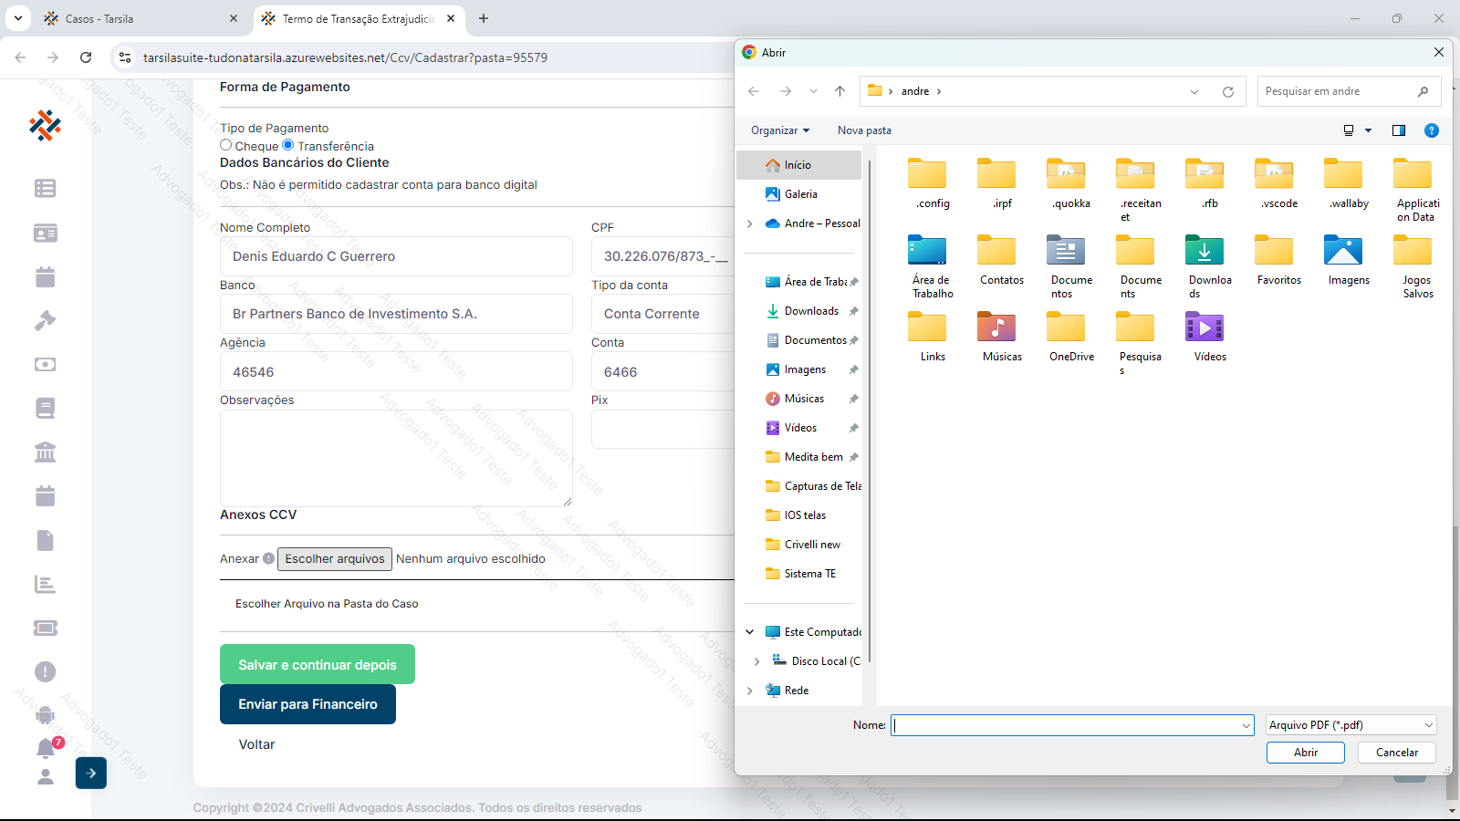Image resolution: width=1460 pixels, height=821 pixels.
Task: Open the bank building icon in sidebar
Action: [x=46, y=452]
